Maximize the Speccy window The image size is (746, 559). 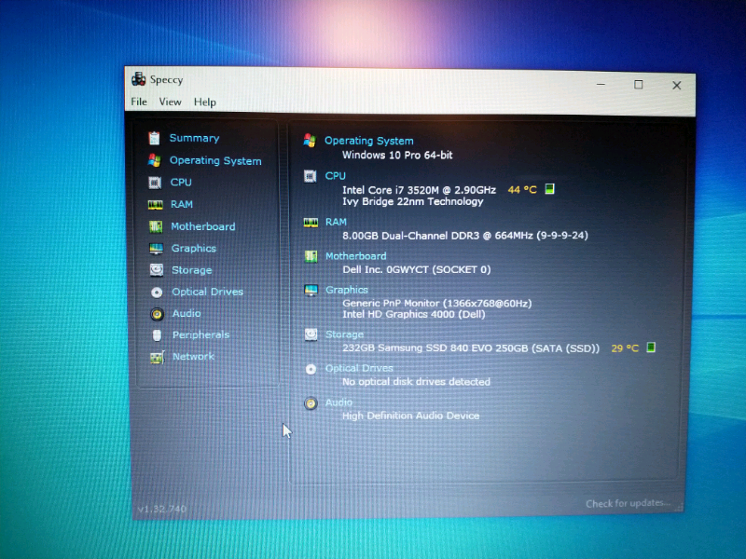[639, 84]
